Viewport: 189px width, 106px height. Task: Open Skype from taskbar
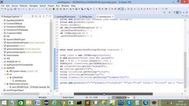(129, 103)
